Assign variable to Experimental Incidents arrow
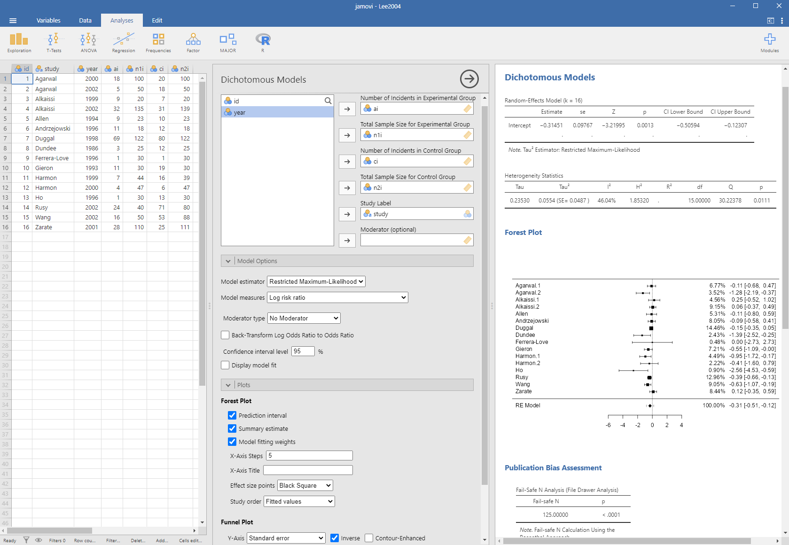789x545 pixels. click(x=347, y=109)
